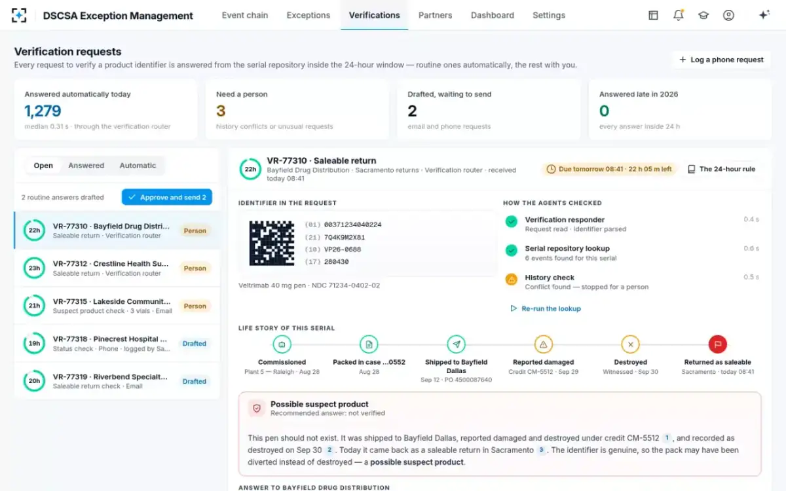Click the 21h ring for VR-77315

[x=34, y=306]
